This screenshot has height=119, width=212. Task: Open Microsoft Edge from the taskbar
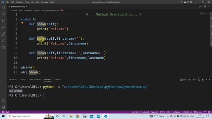98,116
